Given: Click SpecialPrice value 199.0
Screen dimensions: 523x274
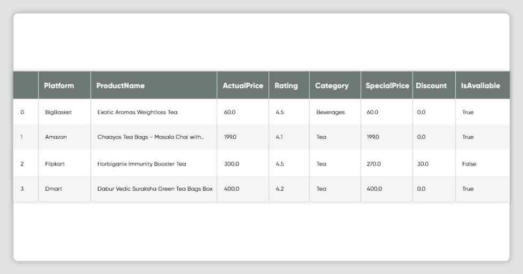Looking at the screenshot, I should (x=373, y=137).
